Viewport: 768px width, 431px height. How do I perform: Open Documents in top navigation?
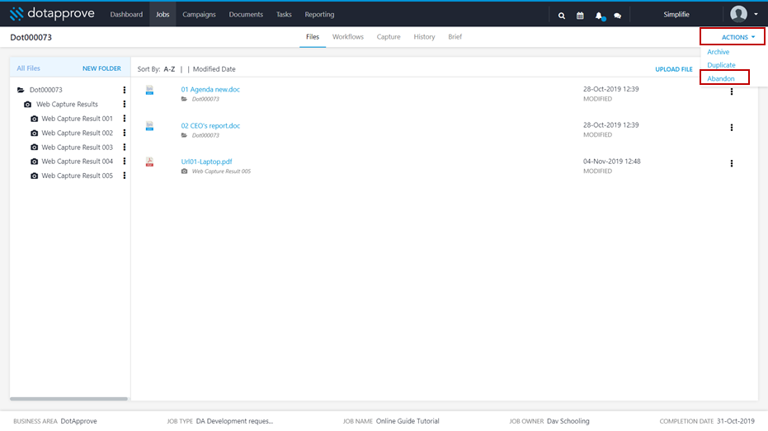(x=246, y=15)
